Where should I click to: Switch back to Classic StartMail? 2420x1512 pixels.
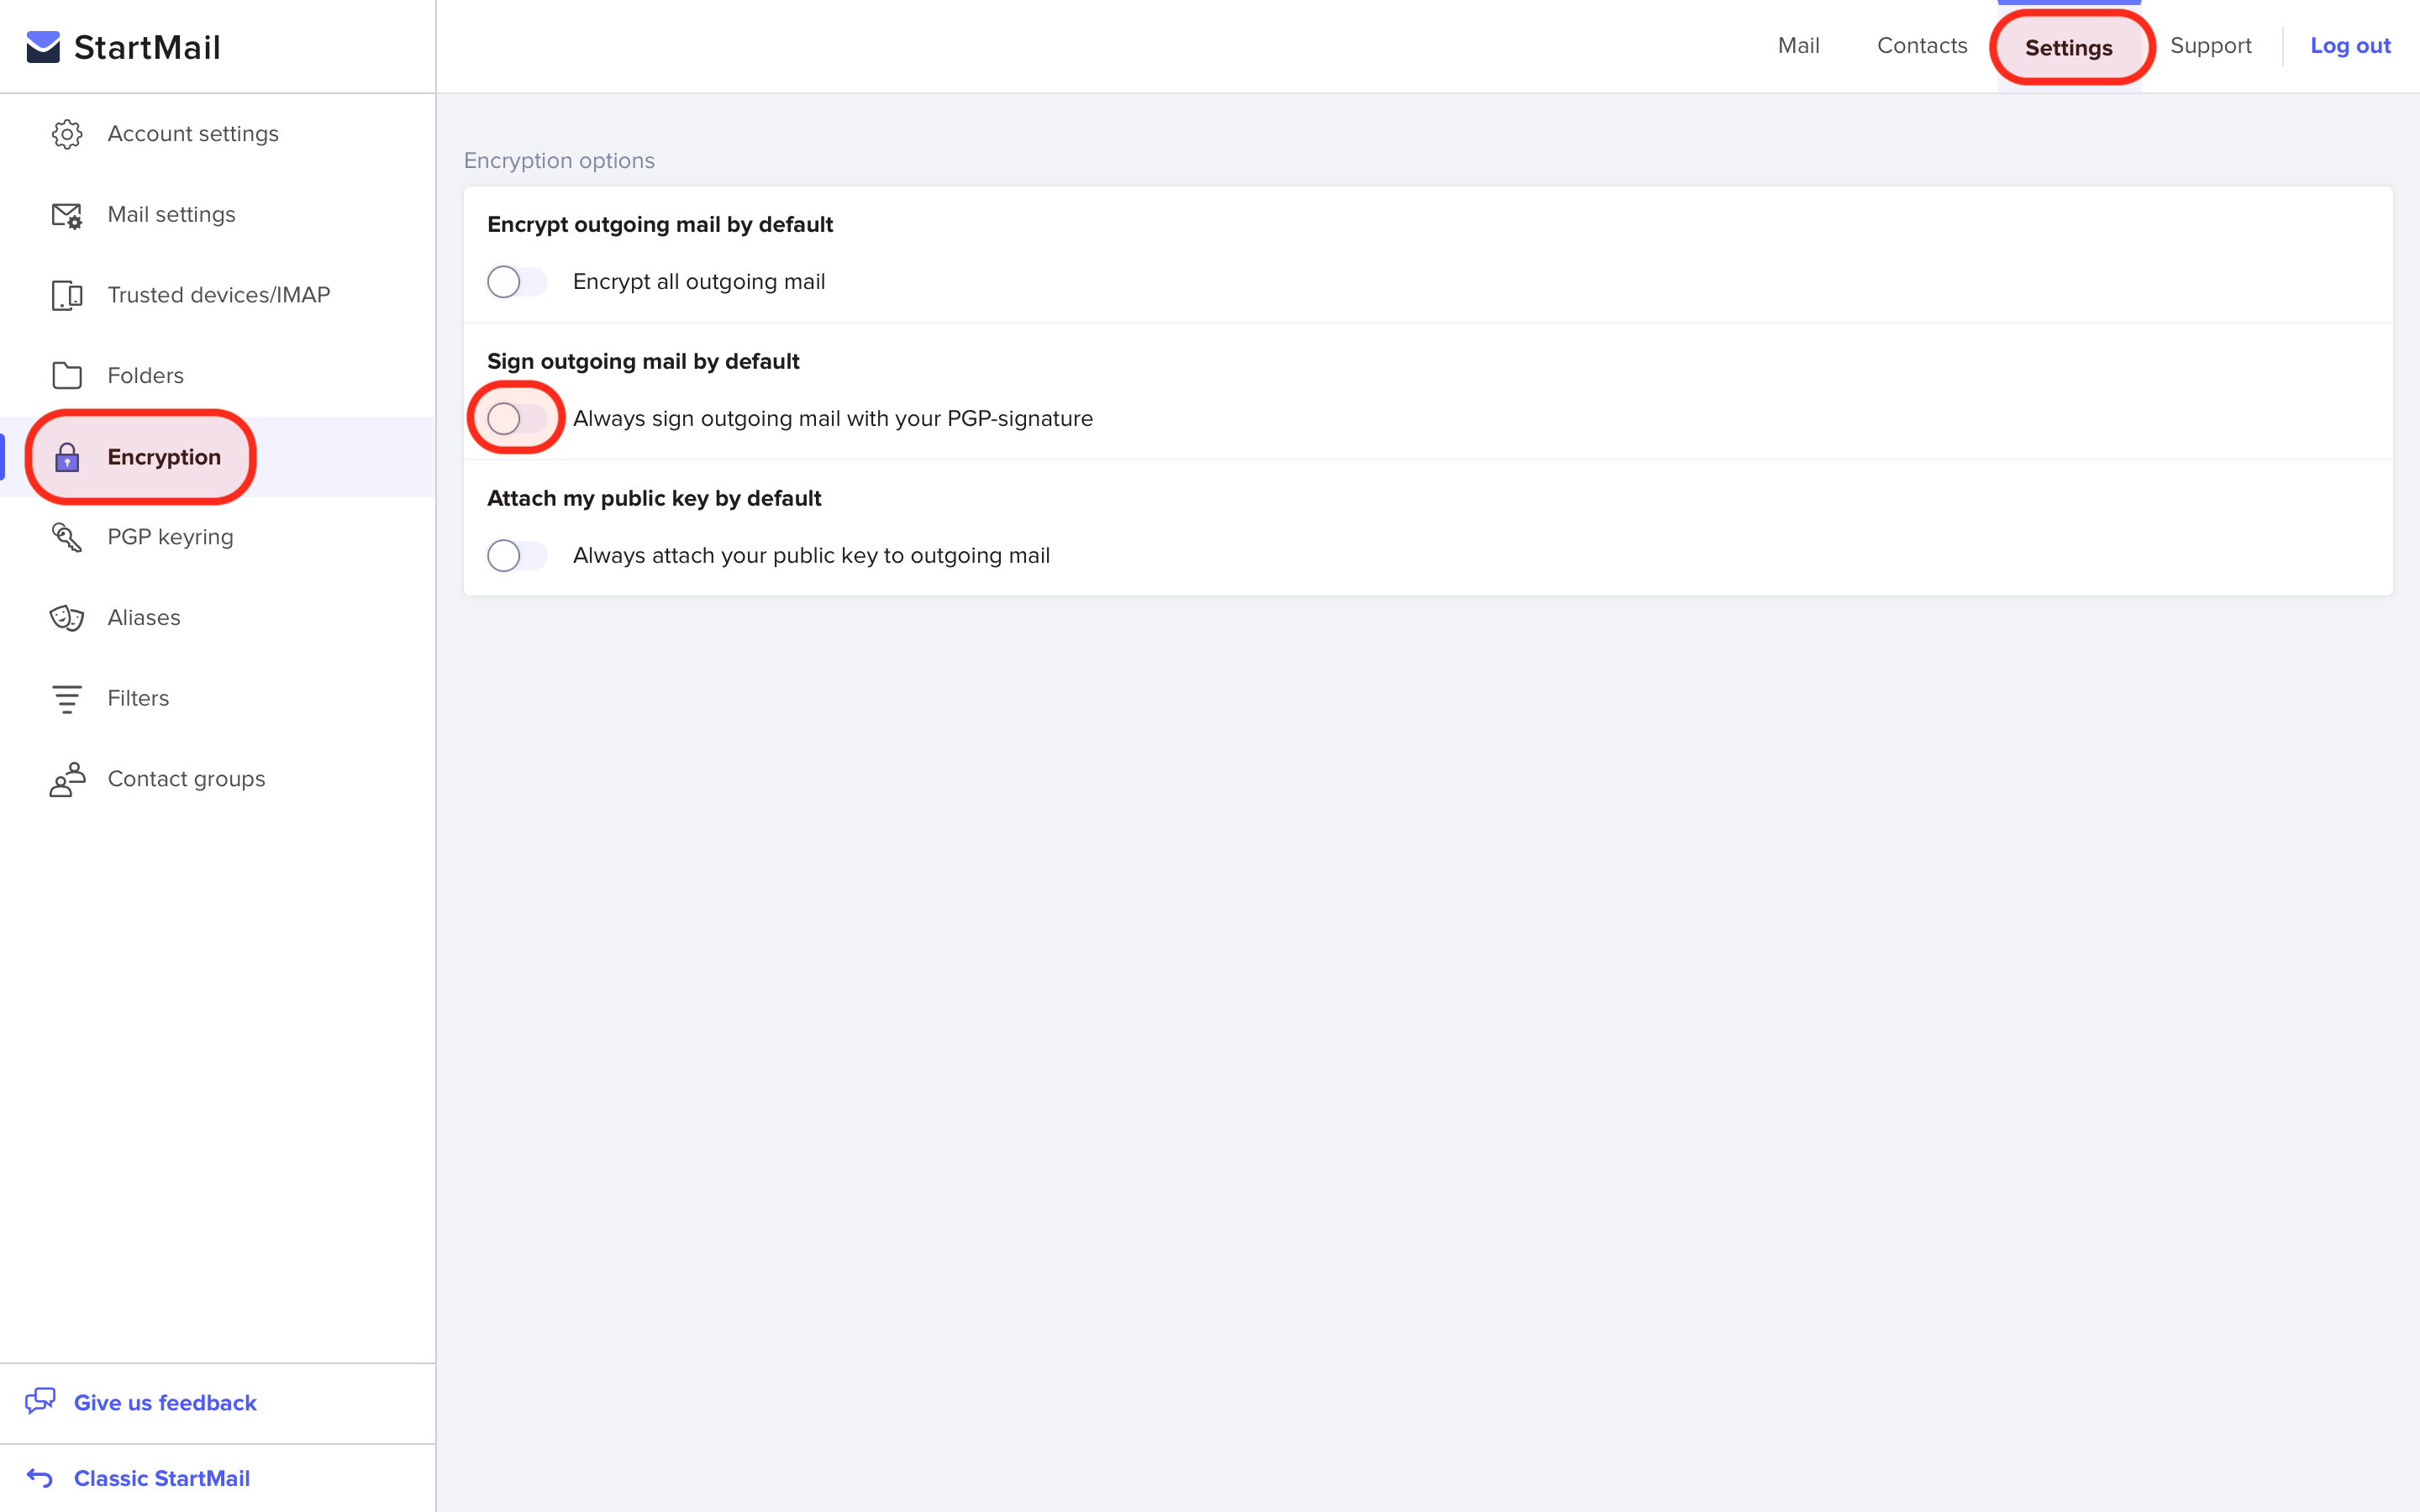coord(162,1478)
